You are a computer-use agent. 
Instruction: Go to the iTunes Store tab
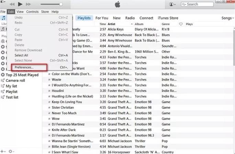point(168,18)
